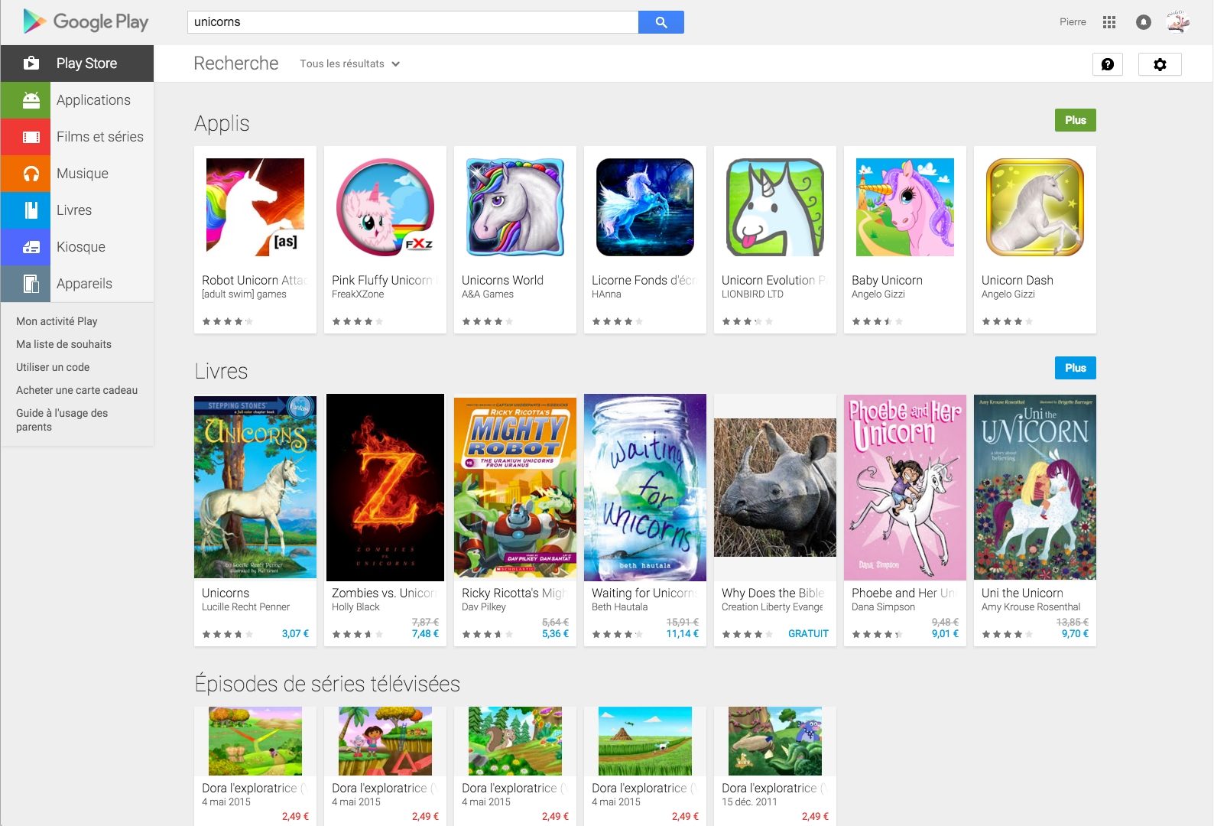Click the Google Play logo

click(x=86, y=22)
